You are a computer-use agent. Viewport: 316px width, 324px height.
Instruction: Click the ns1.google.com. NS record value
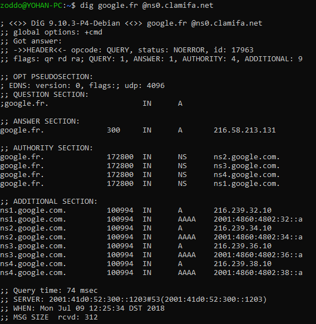pyautogui.click(x=246, y=184)
